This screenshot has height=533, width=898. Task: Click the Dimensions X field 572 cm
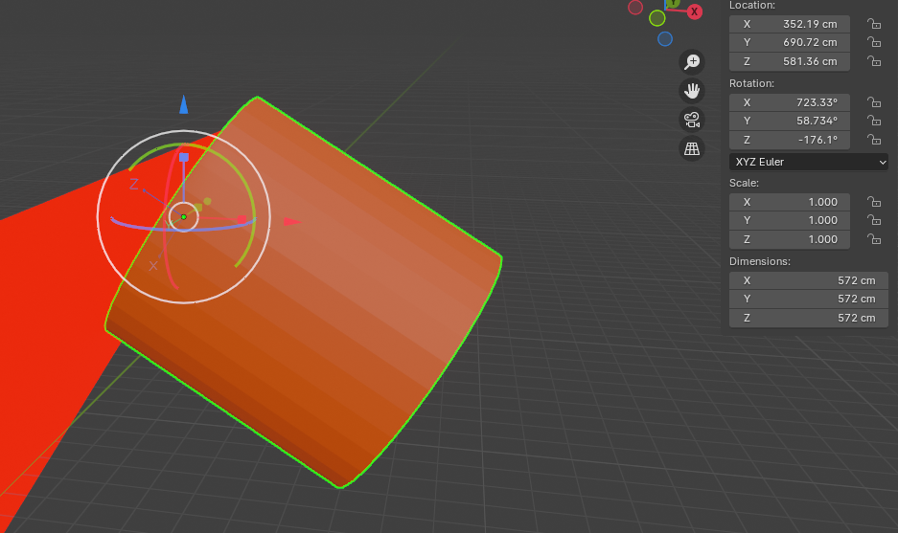(809, 280)
